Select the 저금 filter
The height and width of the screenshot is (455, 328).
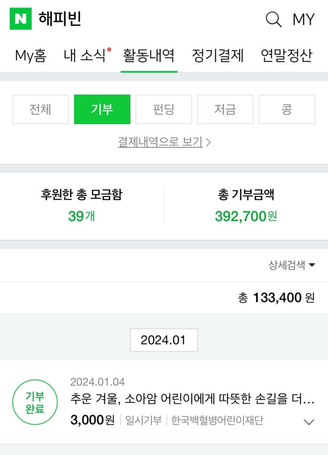225,109
